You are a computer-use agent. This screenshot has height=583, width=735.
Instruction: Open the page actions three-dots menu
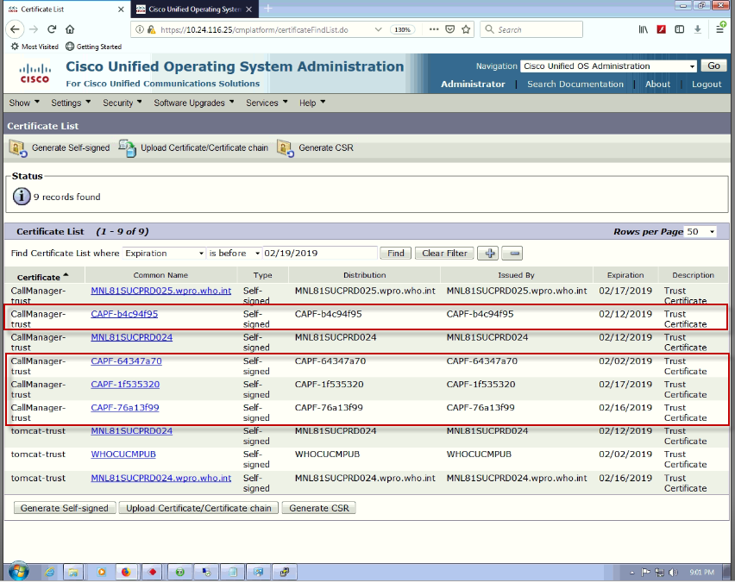tap(434, 29)
